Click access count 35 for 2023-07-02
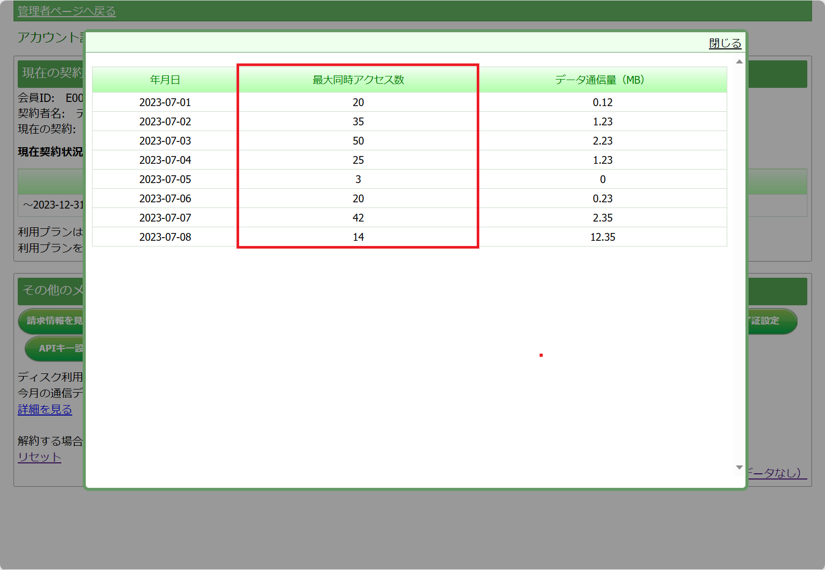The height and width of the screenshot is (570, 825). click(358, 122)
